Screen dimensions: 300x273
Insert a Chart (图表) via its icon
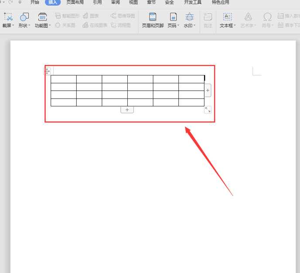(85, 16)
